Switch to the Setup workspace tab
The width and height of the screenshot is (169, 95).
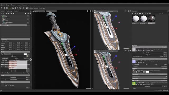pos(8,5)
